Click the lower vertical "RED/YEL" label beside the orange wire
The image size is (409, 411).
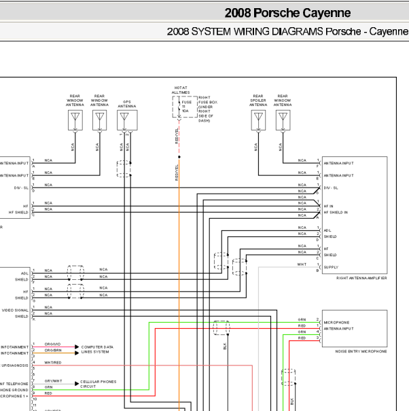(177, 173)
